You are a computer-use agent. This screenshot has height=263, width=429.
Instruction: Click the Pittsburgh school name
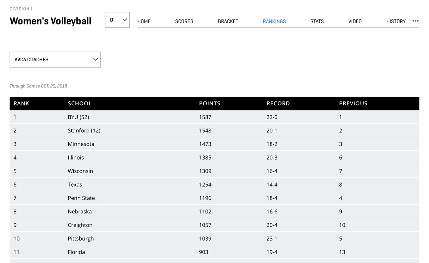point(81,239)
